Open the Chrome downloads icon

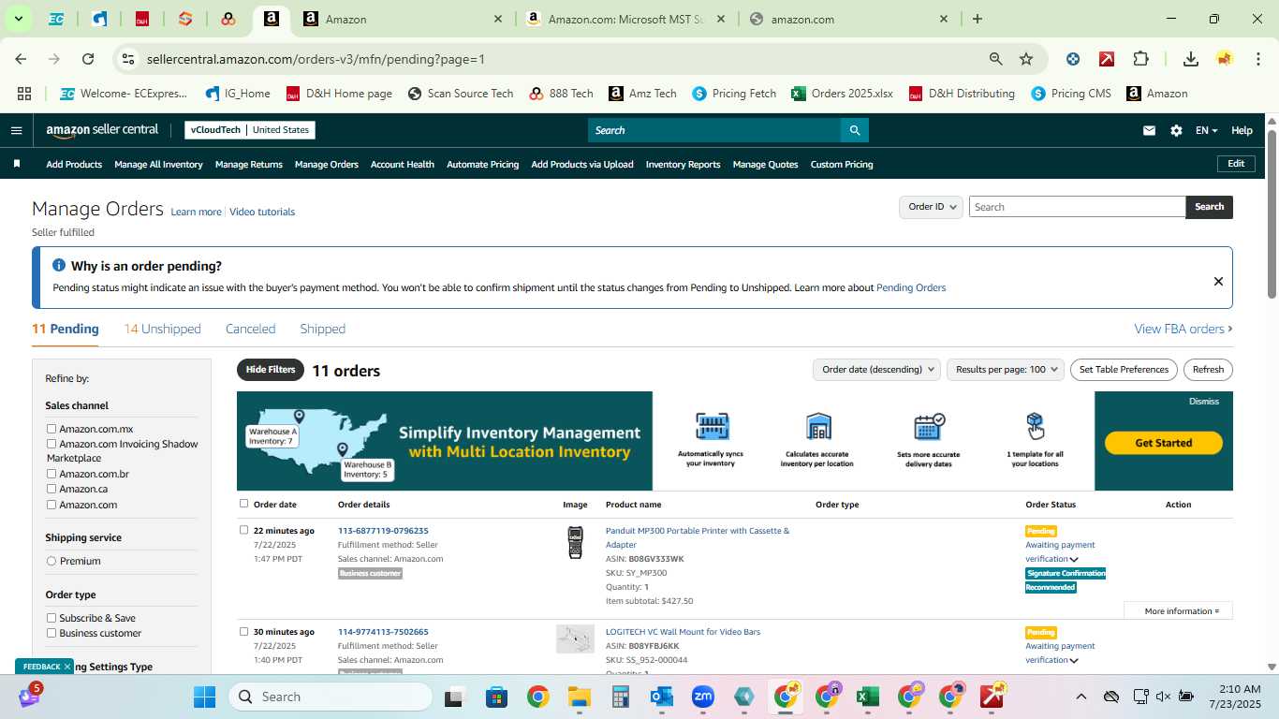tap(1191, 59)
